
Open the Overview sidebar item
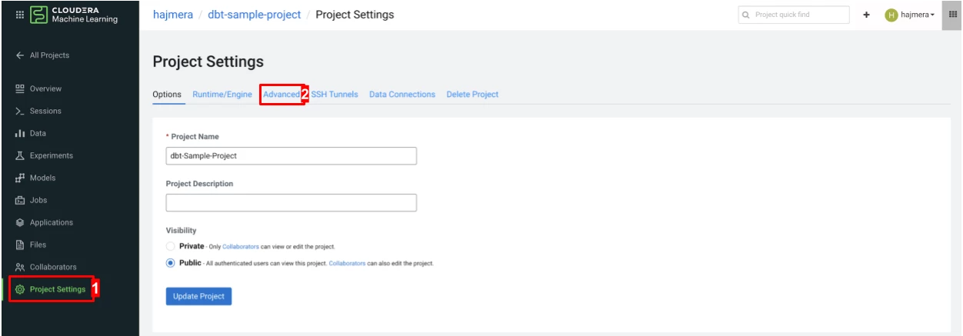coord(38,88)
